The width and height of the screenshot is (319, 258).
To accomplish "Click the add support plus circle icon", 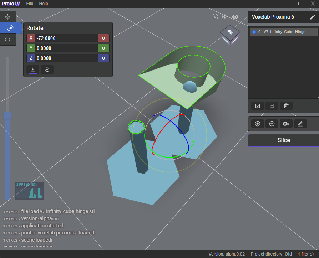I will 258,124.
